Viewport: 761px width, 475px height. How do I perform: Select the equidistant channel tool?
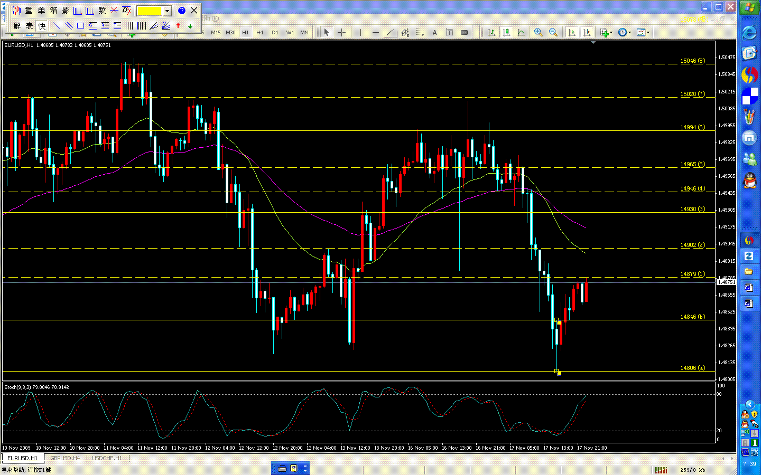[405, 32]
